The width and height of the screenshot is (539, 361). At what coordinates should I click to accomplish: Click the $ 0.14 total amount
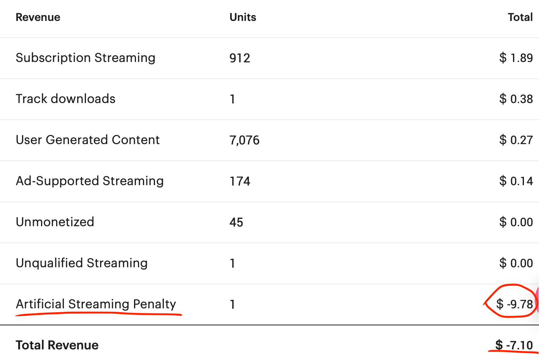point(516,181)
